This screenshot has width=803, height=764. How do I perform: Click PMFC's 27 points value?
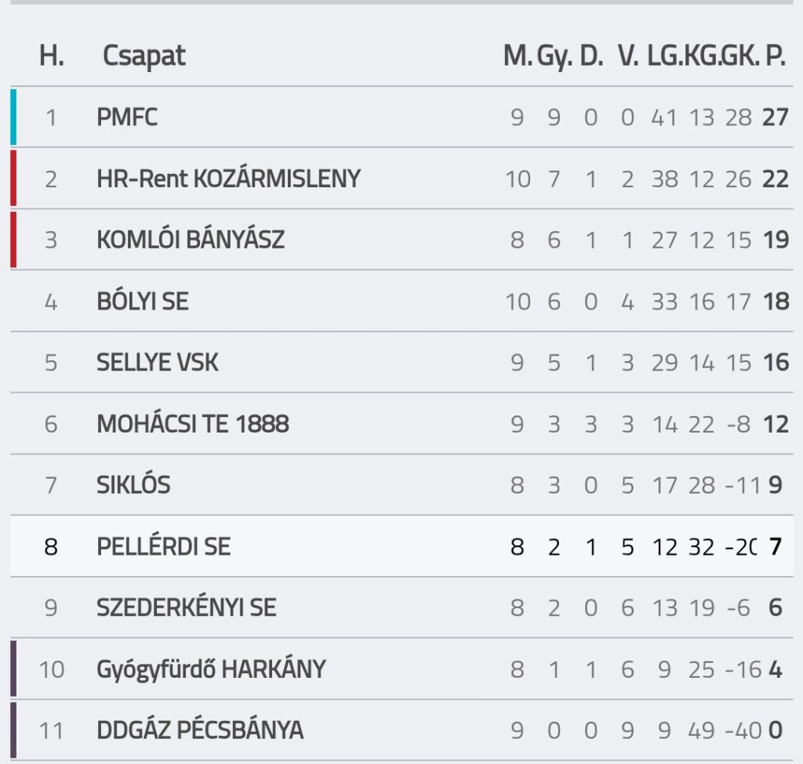[775, 118]
